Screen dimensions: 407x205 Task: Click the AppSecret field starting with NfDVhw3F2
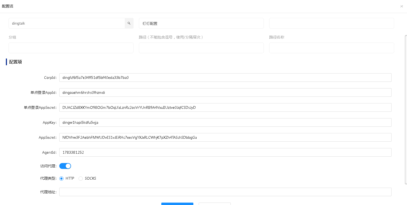(x=225, y=137)
